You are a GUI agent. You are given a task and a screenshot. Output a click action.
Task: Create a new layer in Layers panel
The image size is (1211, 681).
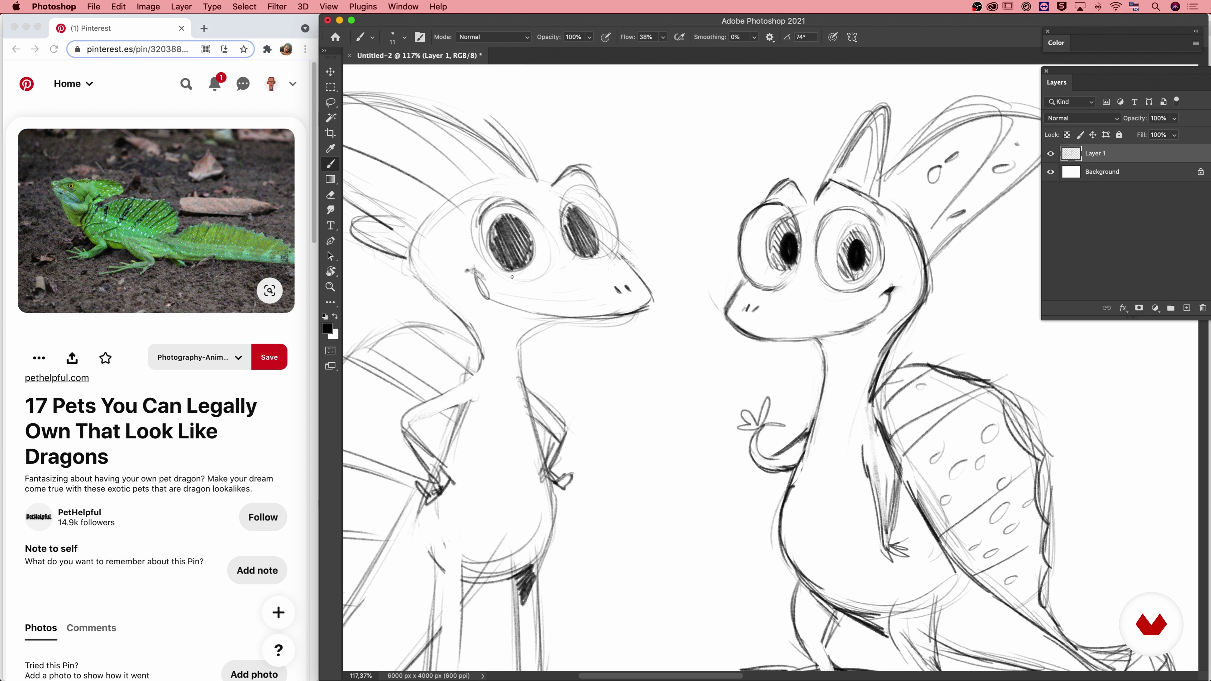(1186, 308)
